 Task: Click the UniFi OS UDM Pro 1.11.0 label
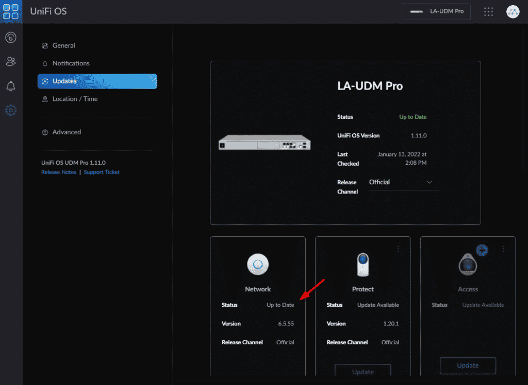(73, 163)
